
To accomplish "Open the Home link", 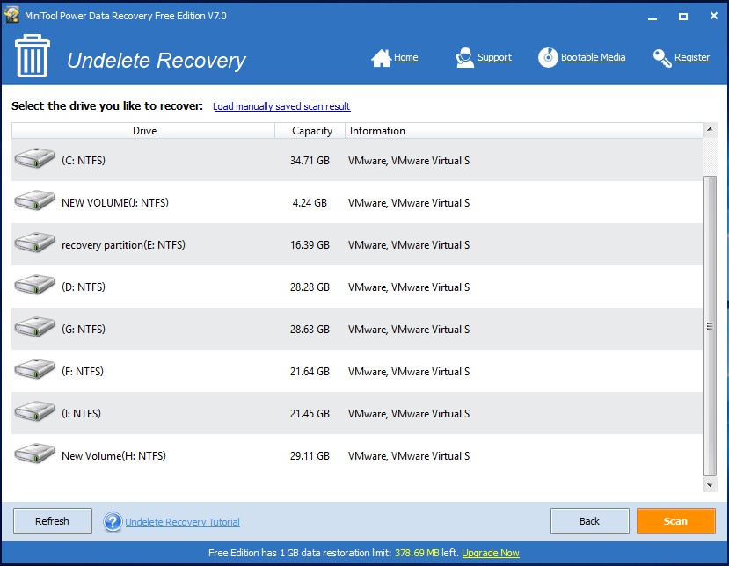I will [x=406, y=57].
